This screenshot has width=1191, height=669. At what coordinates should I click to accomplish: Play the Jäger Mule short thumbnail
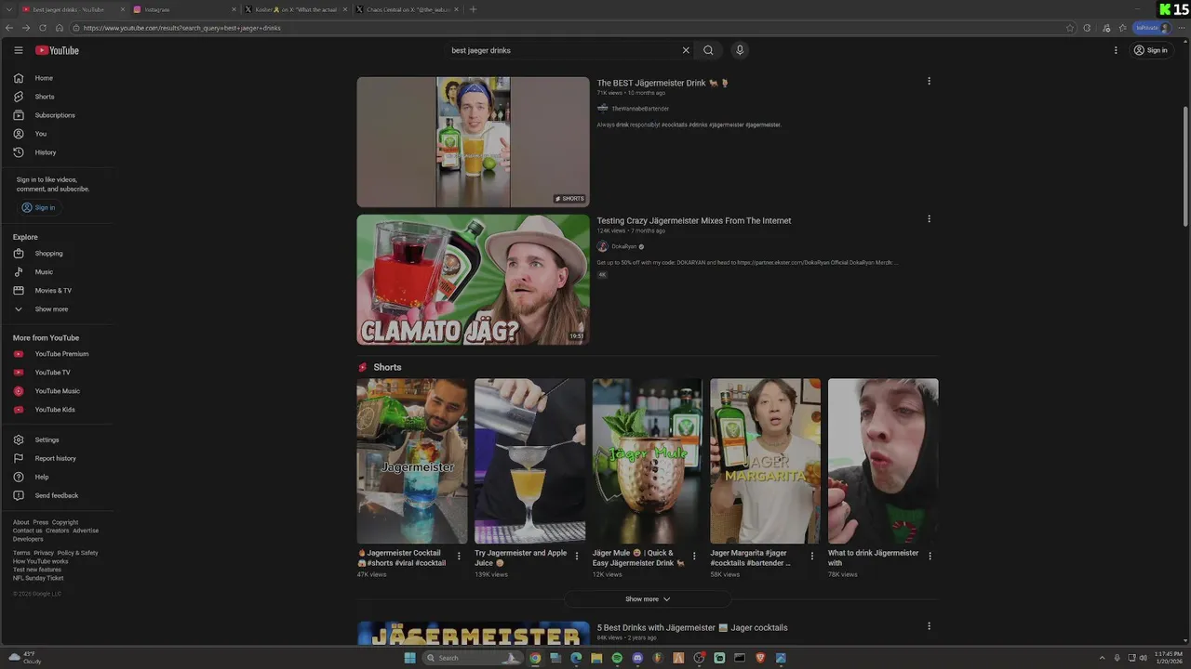648,461
